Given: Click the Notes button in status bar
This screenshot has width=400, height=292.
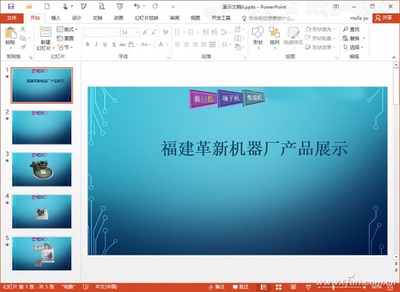Looking at the screenshot, I should [216, 287].
